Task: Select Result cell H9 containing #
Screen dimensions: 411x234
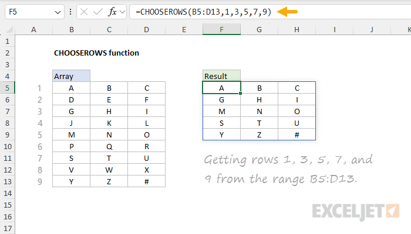Action: point(297,135)
